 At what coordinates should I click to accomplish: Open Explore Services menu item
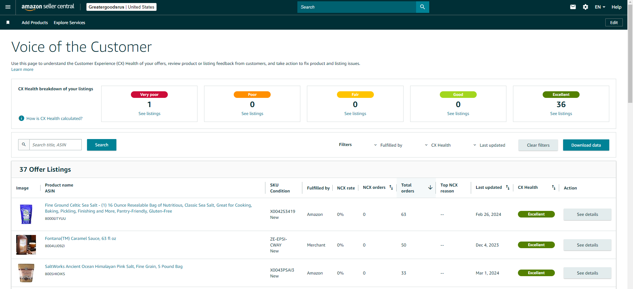point(69,22)
